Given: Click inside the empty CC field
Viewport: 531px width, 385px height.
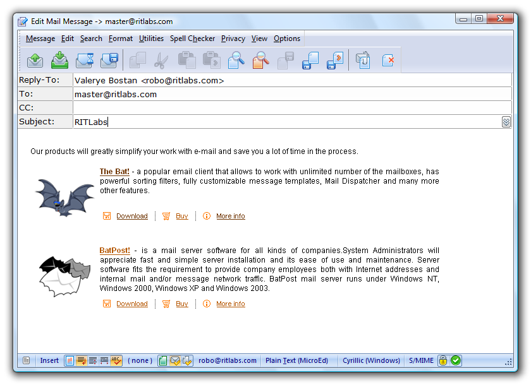Looking at the screenshot, I should pos(292,108).
